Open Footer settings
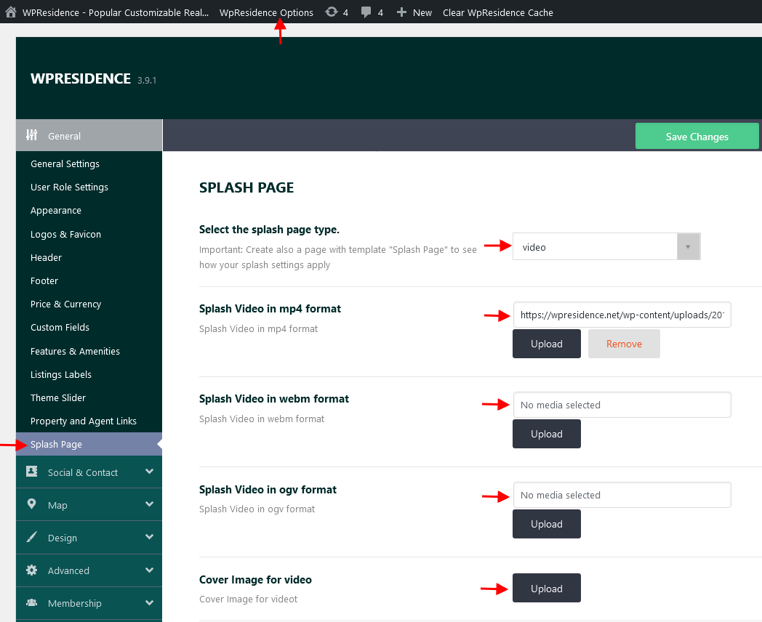The height and width of the screenshot is (622, 762). pyautogui.click(x=44, y=280)
